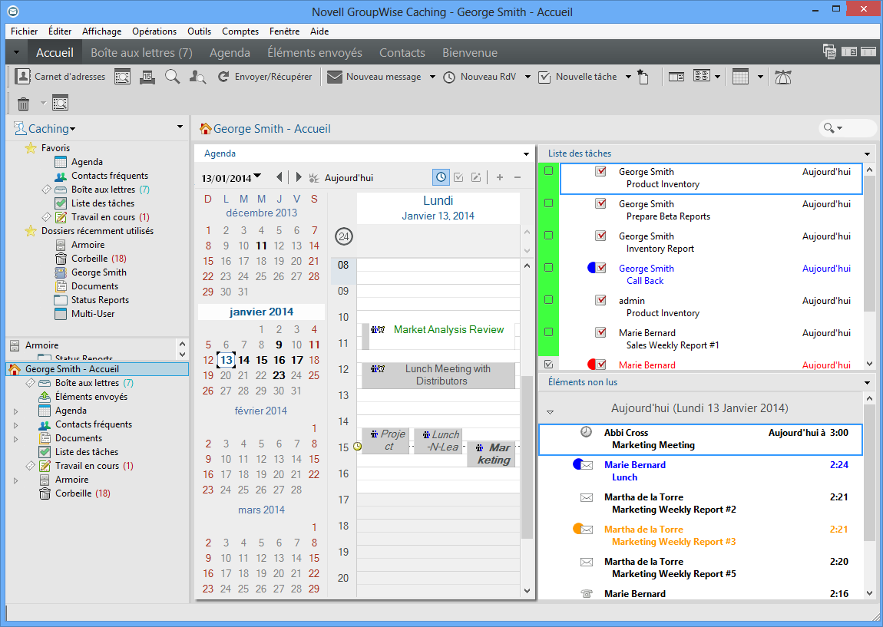Open the Nouveau RdV dropdown arrow
The height and width of the screenshot is (627, 883).
coord(527,77)
